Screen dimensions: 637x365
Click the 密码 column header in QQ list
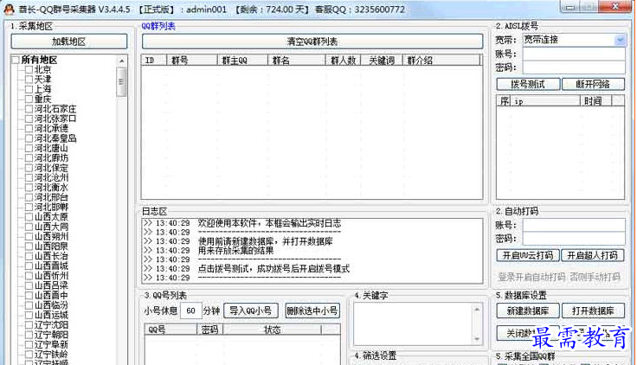(x=209, y=330)
